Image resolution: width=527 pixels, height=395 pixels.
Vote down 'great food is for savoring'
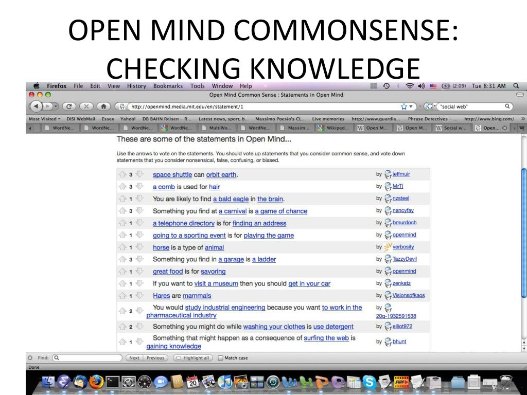tap(139, 271)
